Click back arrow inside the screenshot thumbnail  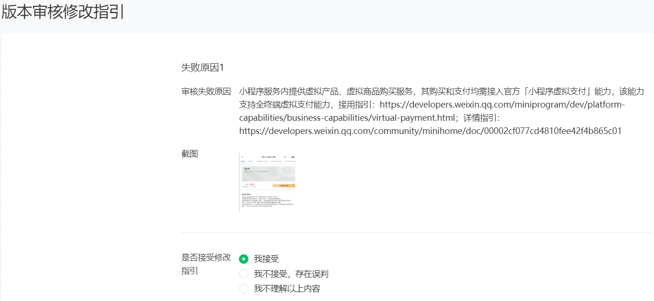(242, 157)
